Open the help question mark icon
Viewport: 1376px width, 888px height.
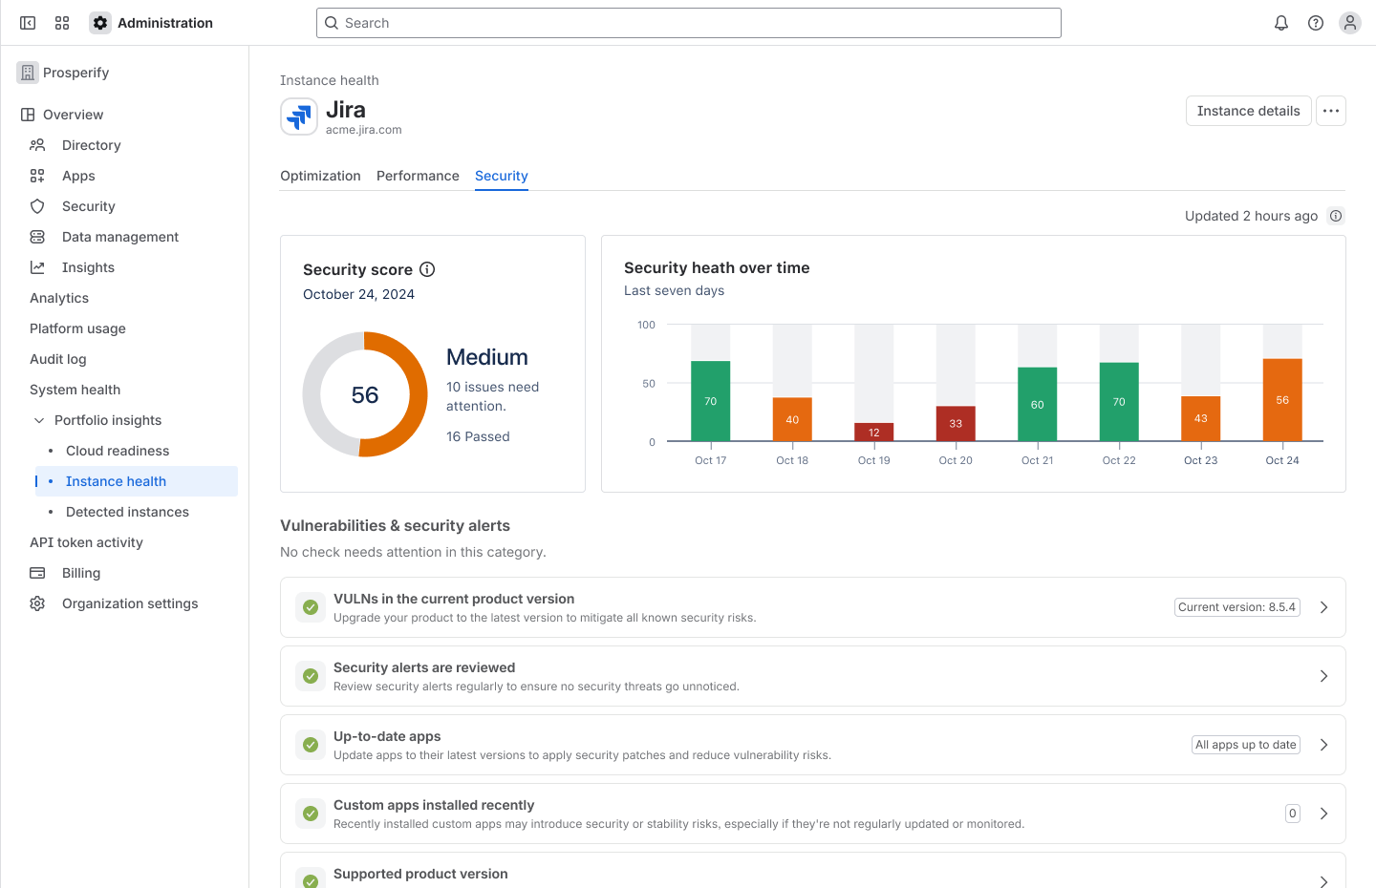pos(1315,22)
